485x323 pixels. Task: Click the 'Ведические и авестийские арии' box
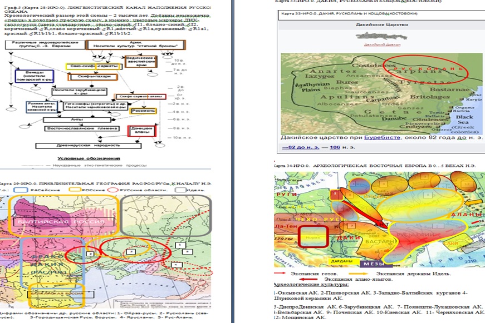pyautogui.click(x=141, y=62)
